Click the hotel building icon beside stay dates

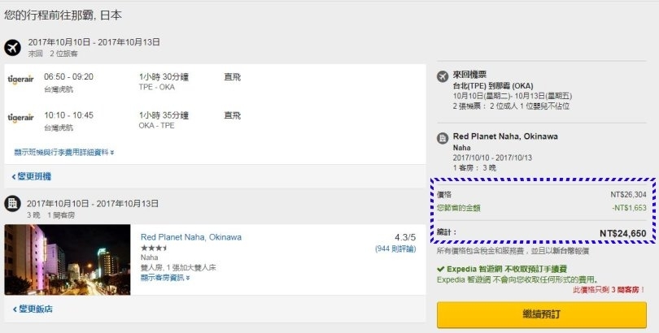12,204
